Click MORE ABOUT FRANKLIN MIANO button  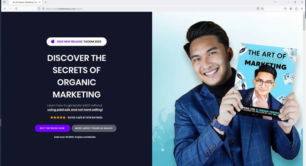[94, 128]
